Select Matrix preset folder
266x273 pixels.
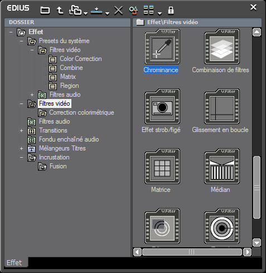68,77
